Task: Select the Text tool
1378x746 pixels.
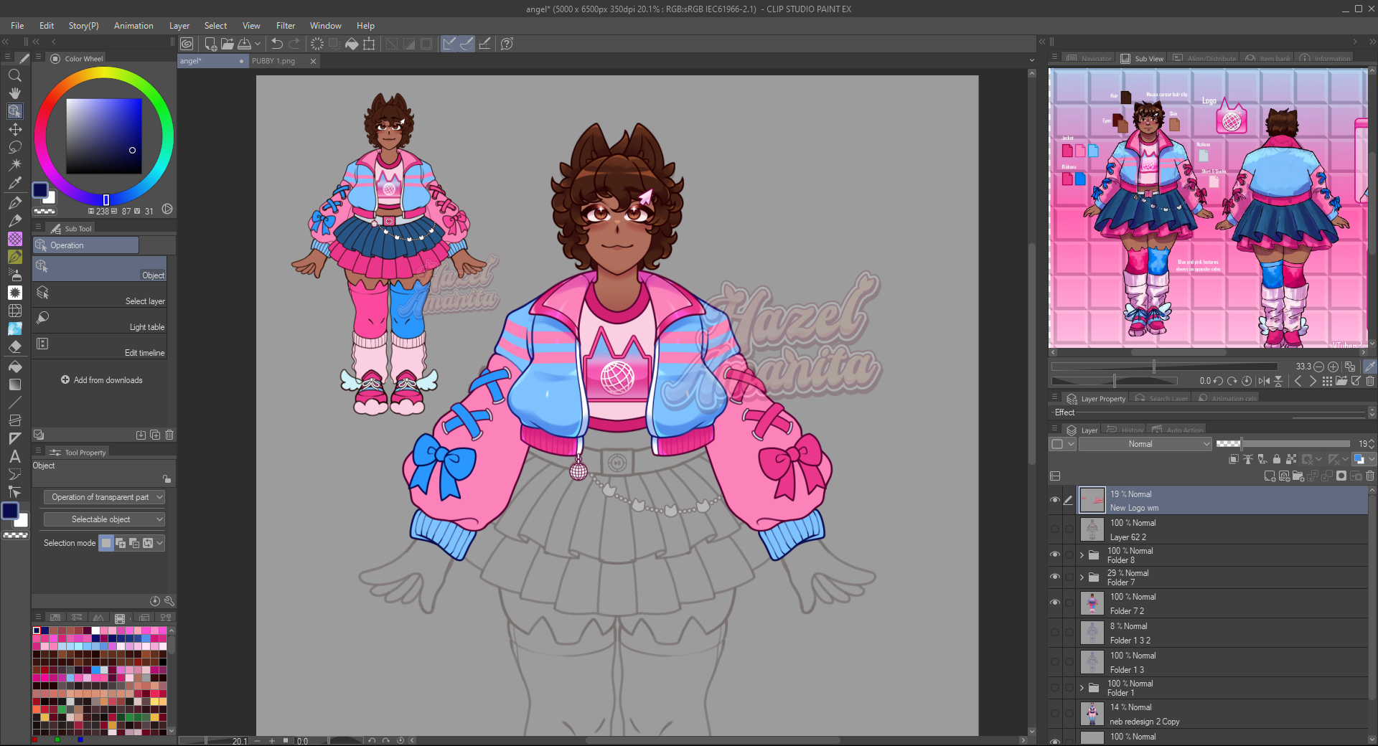Action: click(14, 456)
